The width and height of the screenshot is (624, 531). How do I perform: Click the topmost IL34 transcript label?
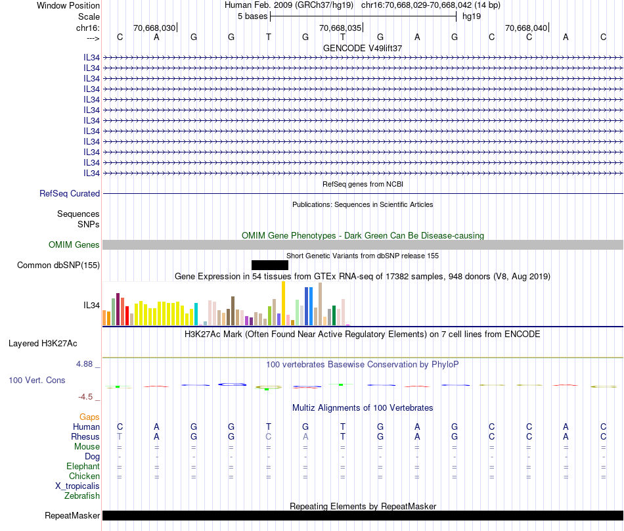(91, 57)
